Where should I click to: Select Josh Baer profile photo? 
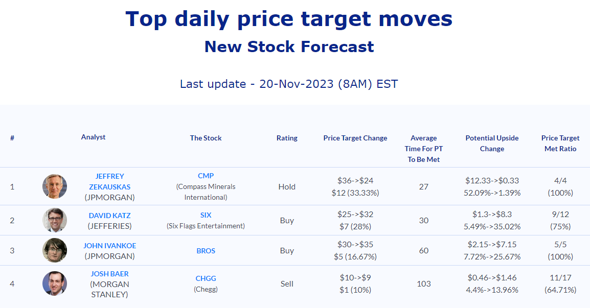coord(55,283)
